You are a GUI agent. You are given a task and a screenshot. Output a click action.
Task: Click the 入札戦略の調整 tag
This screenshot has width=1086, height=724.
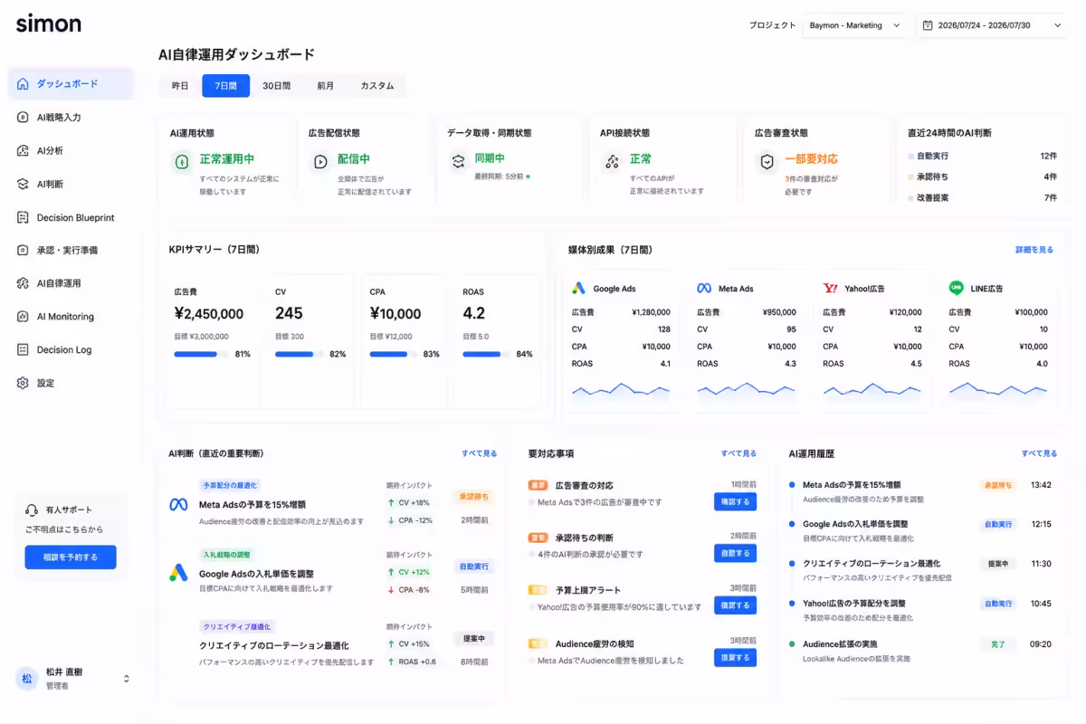(x=226, y=554)
